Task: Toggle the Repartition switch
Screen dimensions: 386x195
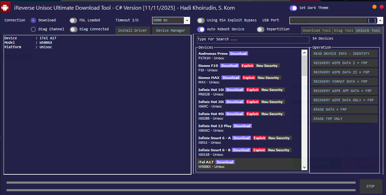Action: pos(261,29)
